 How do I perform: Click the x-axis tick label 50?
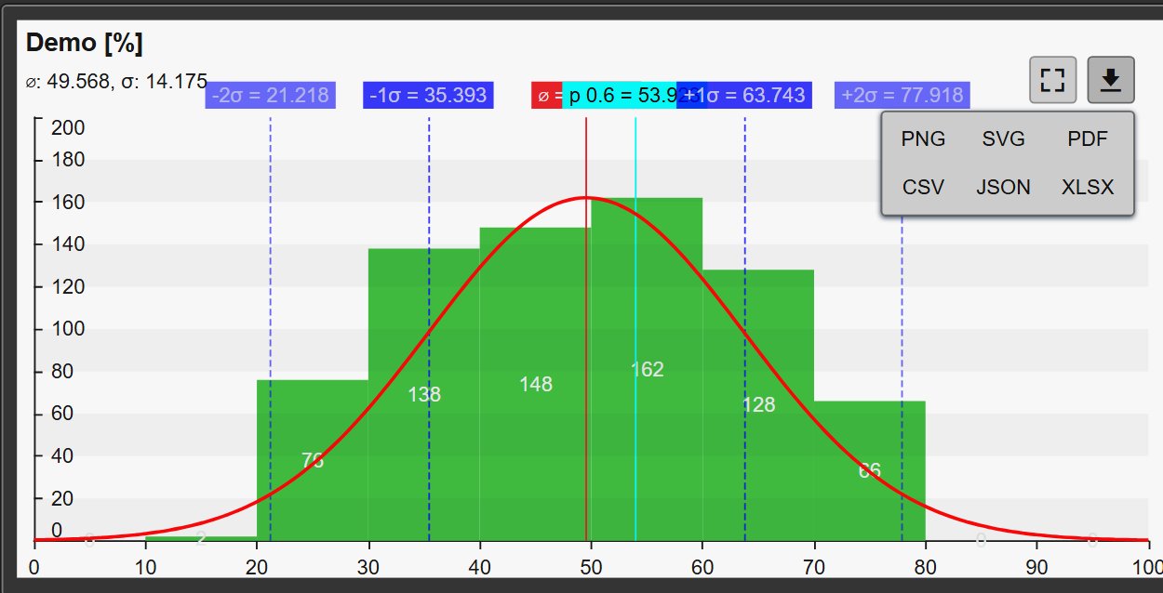591,566
